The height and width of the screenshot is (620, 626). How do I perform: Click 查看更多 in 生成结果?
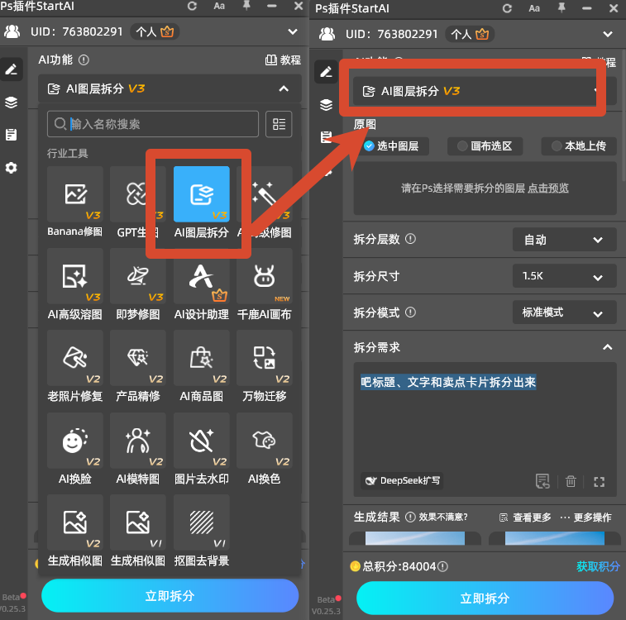[525, 517]
